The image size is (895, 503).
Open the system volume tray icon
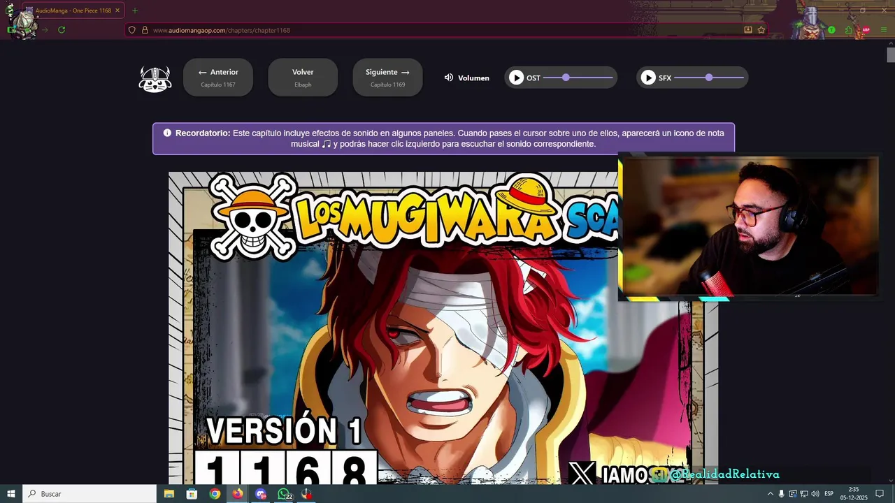tap(815, 494)
